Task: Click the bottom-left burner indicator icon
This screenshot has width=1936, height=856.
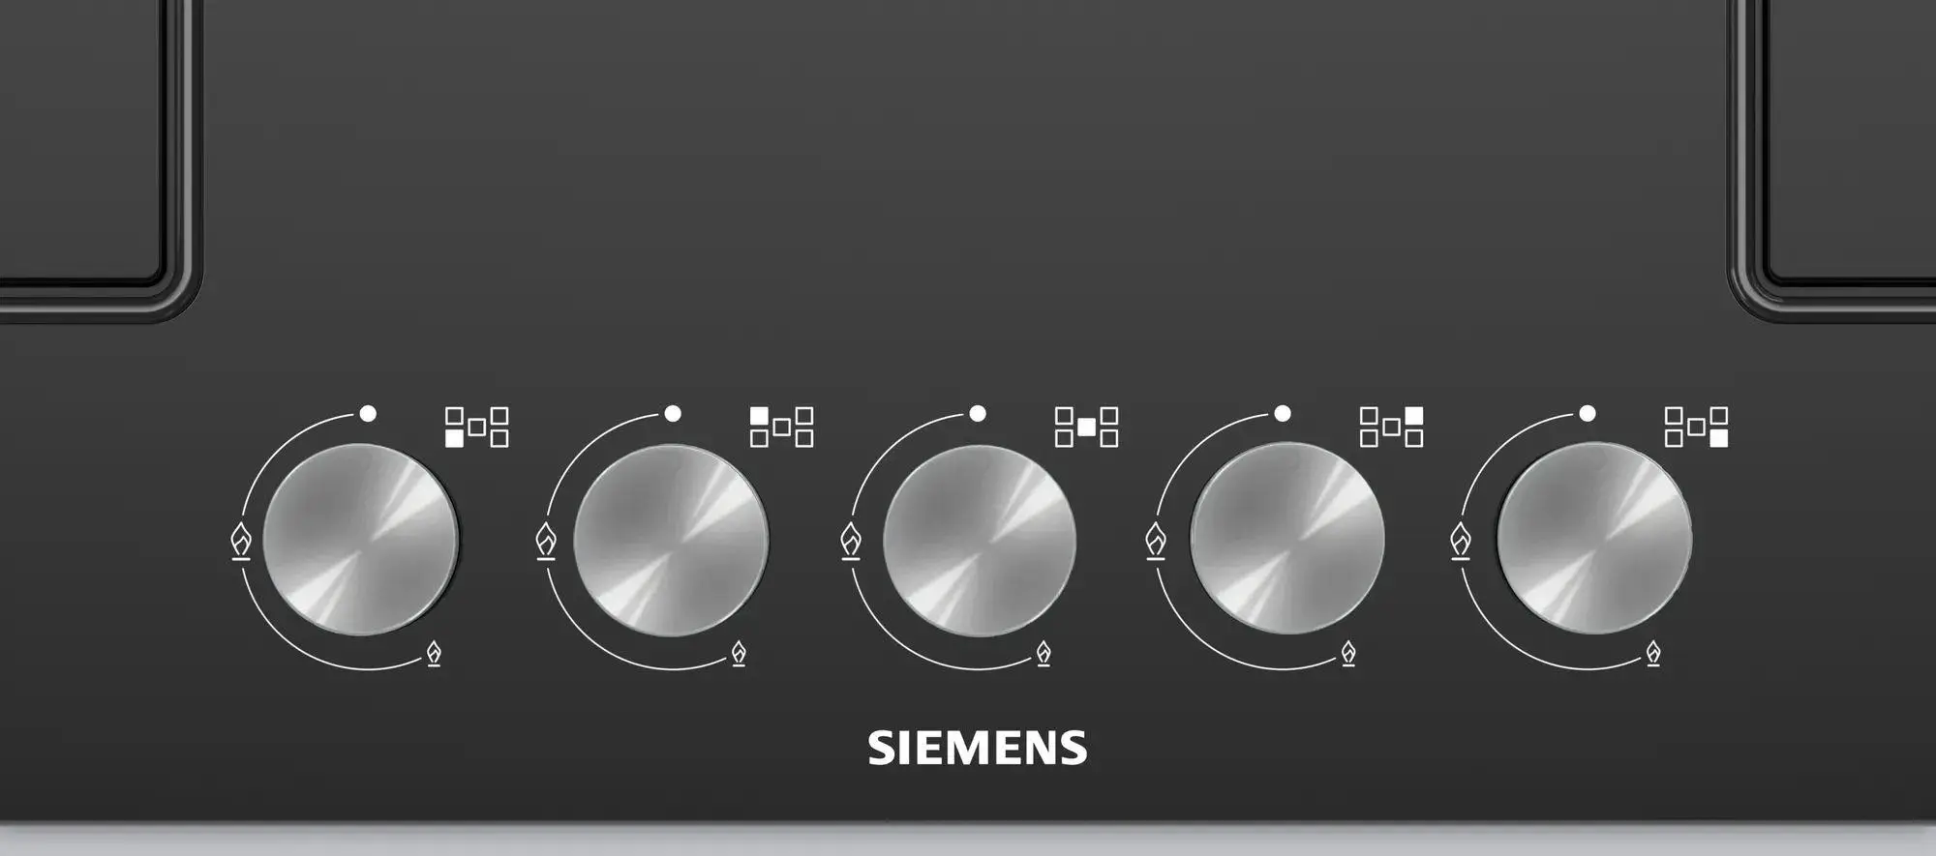Action: (476, 427)
